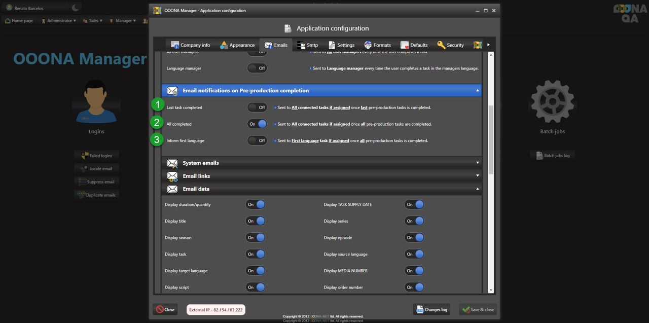Switch to the Defaults tab

point(414,45)
